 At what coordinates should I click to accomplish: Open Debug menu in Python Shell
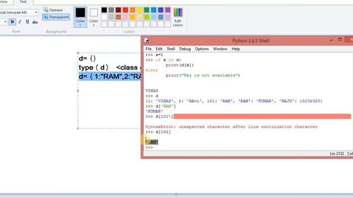(185, 49)
